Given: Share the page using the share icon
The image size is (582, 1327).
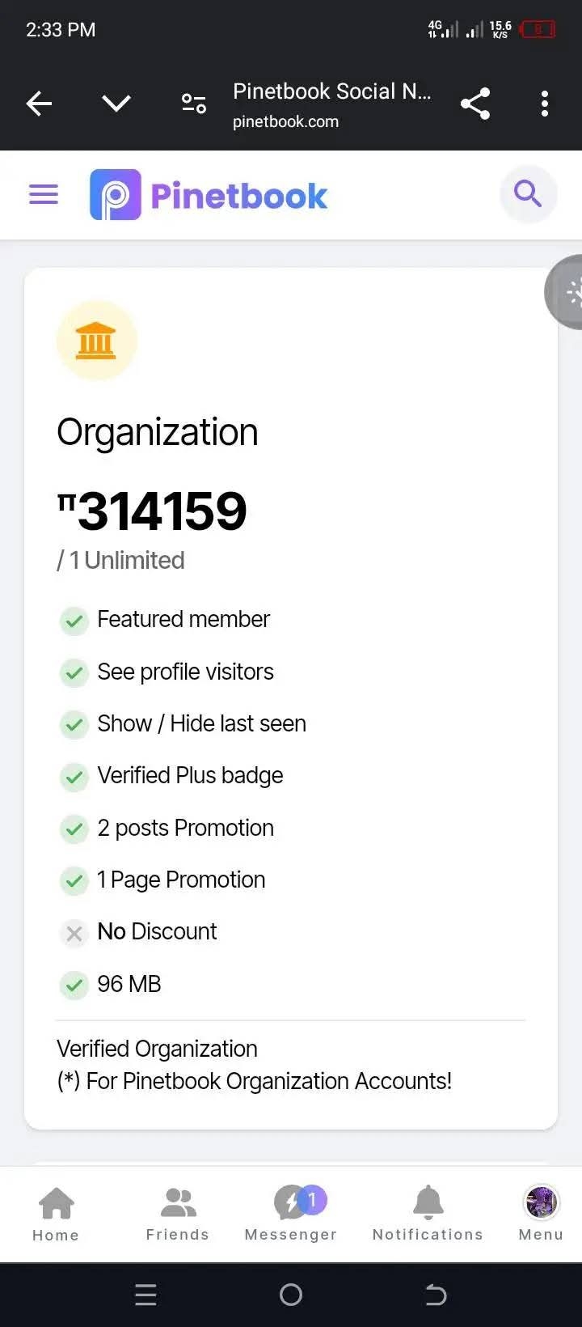Looking at the screenshot, I should (475, 104).
